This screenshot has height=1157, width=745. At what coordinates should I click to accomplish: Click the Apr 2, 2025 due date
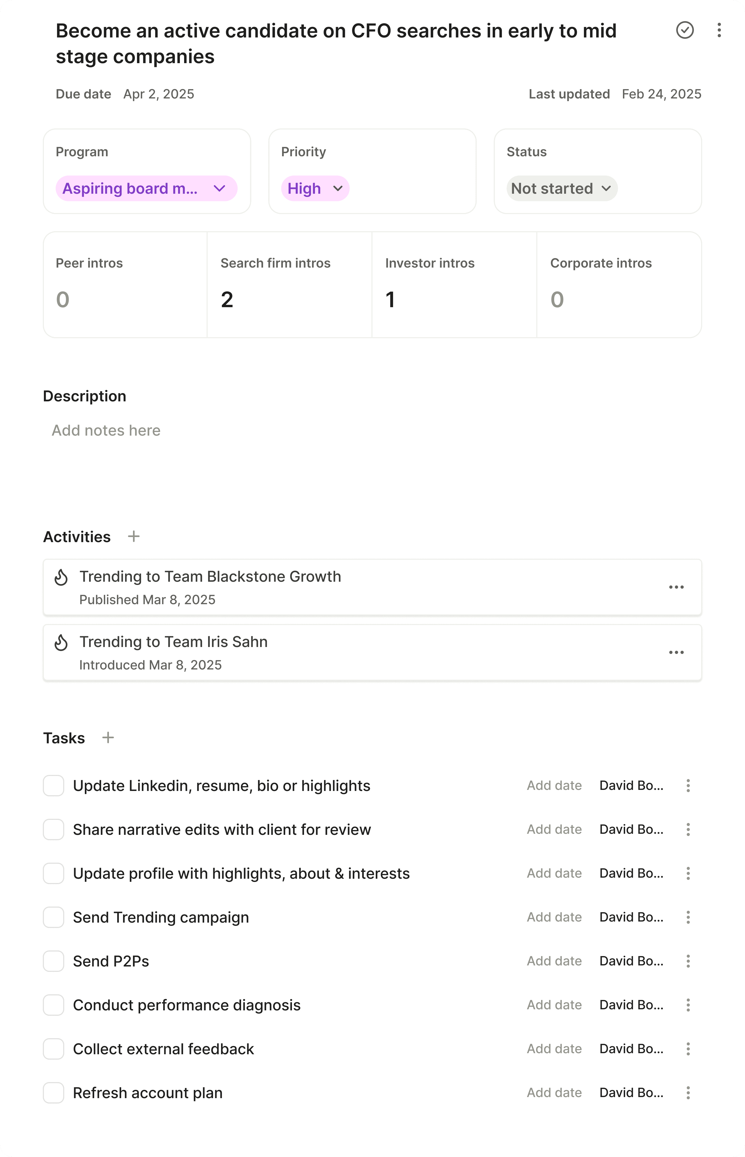coord(159,94)
